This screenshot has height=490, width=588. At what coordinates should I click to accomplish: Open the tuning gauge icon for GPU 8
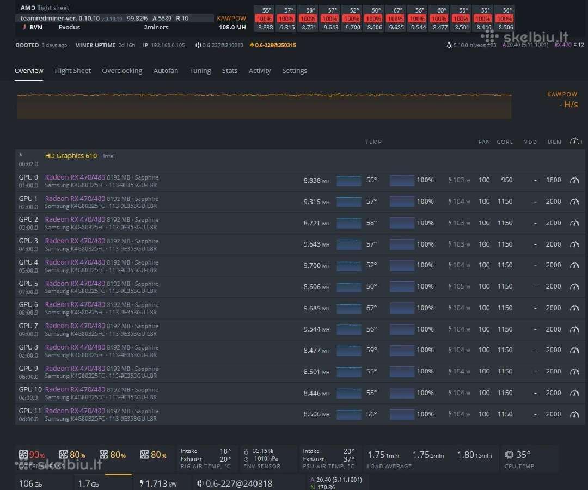click(x=574, y=350)
